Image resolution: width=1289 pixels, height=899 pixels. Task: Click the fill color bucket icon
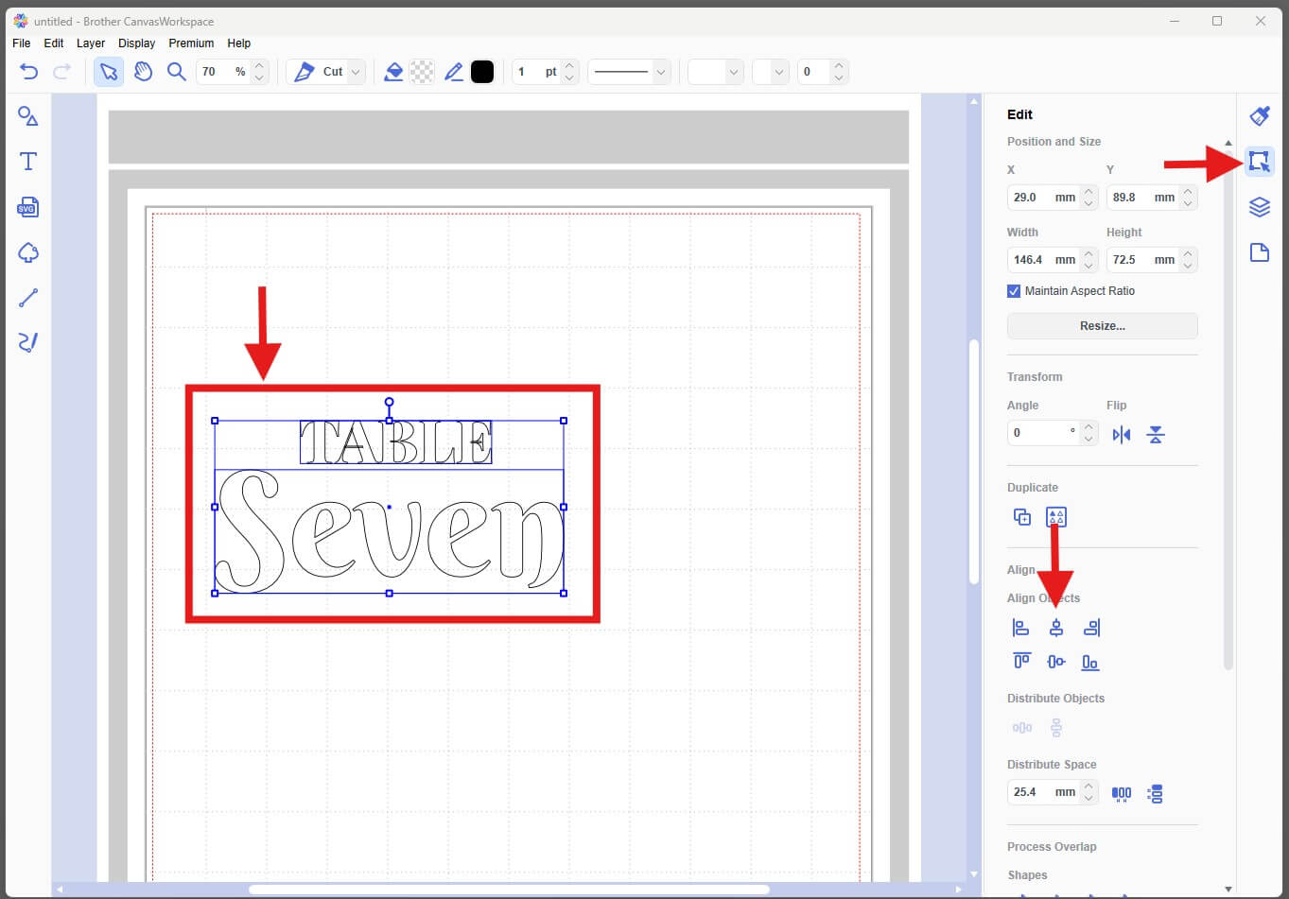click(x=394, y=72)
